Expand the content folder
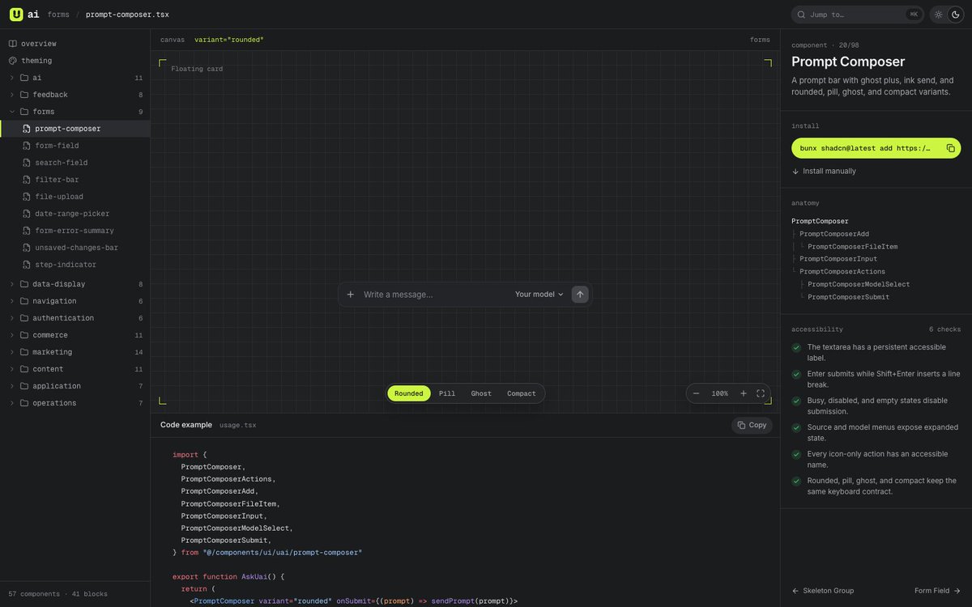 (x=75, y=369)
